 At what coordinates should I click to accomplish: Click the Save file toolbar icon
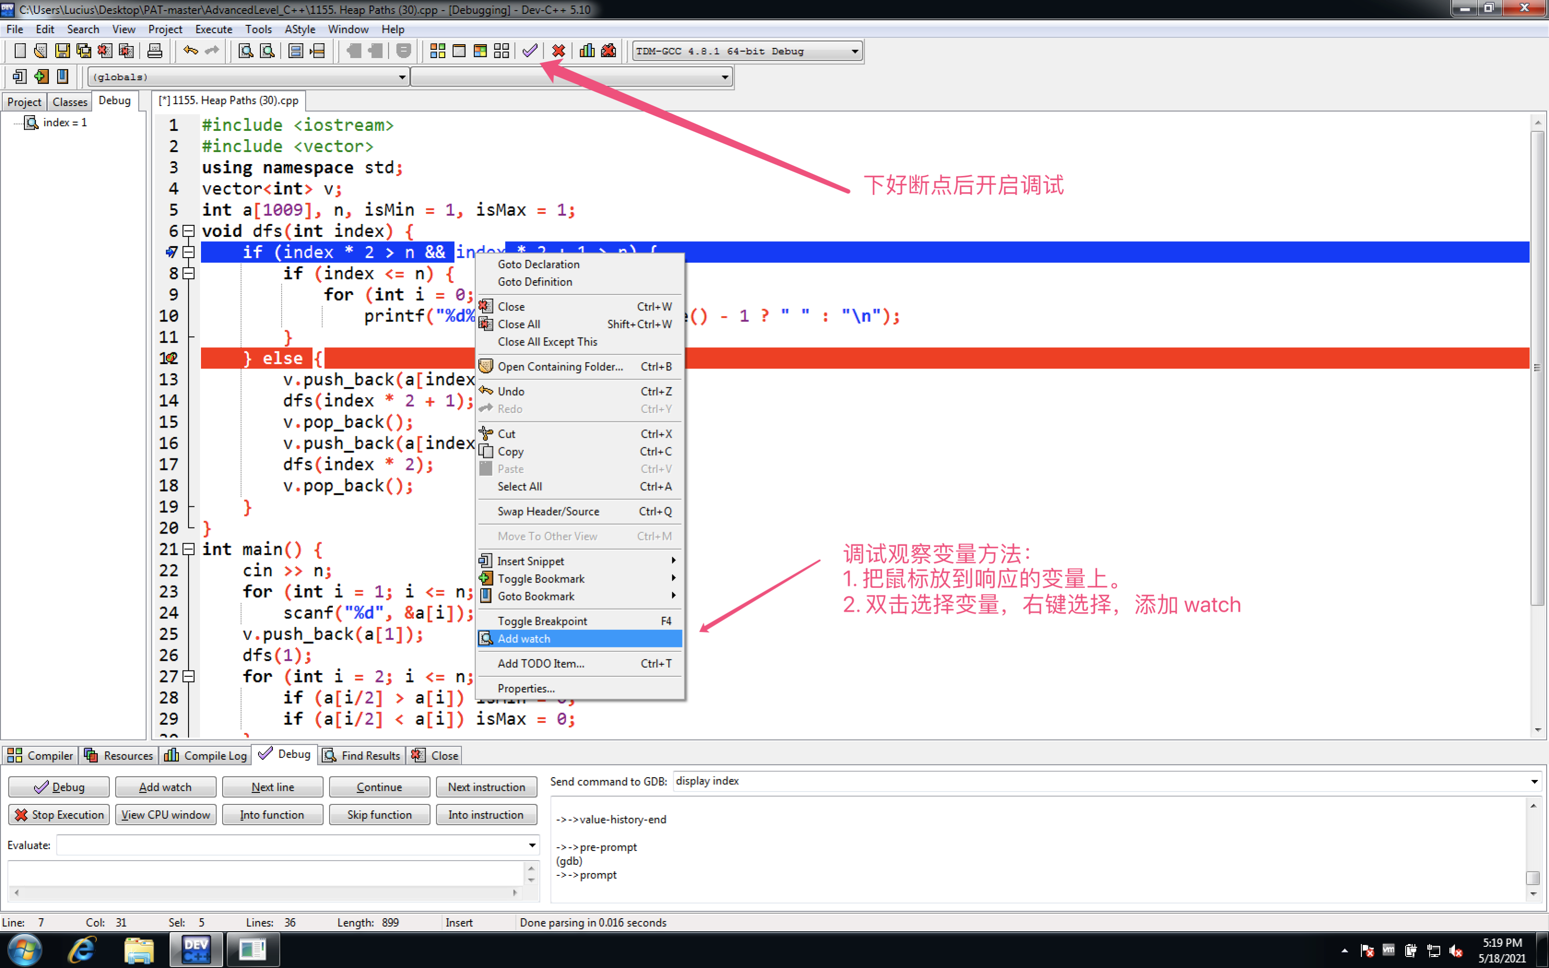click(62, 51)
